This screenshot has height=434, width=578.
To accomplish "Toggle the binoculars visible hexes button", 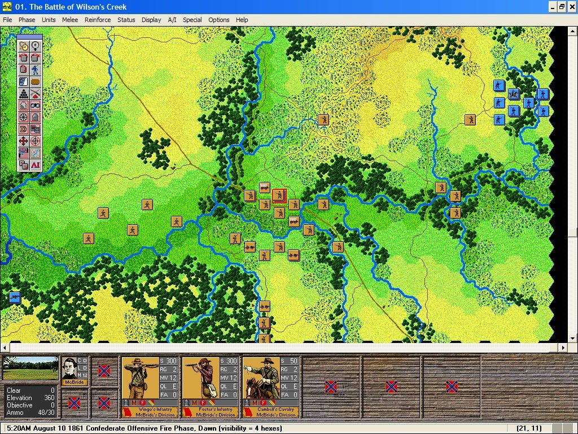I will tap(36, 105).
